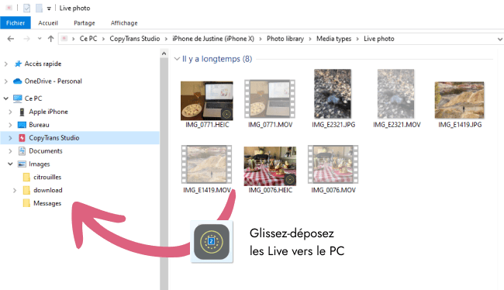Select the download folder icon
Screen dimensions: 504x290
point(26,190)
